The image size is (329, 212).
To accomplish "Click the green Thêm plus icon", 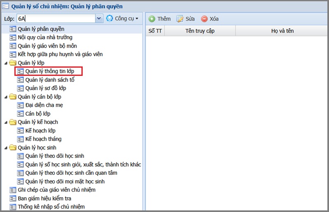I will click(x=152, y=19).
